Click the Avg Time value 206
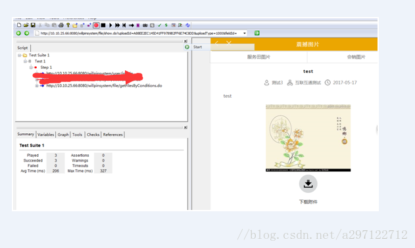 56,171
